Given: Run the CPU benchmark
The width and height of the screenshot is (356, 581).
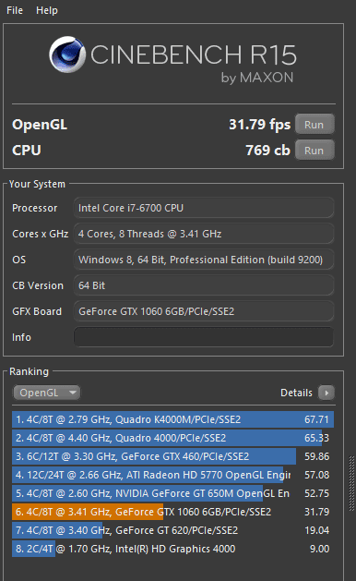Looking at the screenshot, I should point(314,150).
